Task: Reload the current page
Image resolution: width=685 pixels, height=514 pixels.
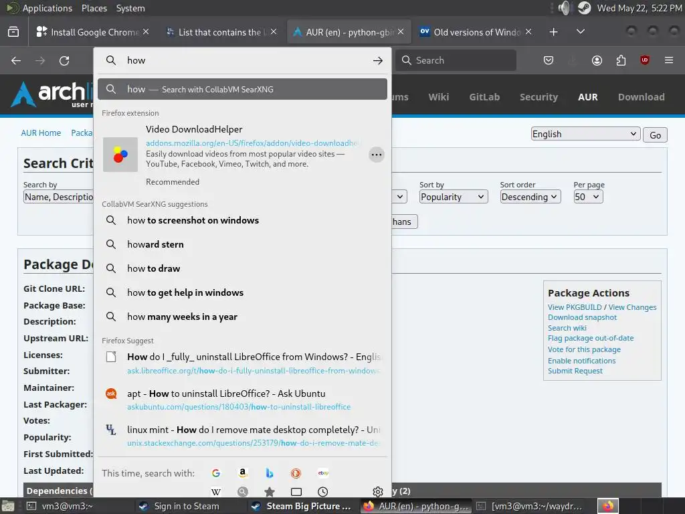Action: 64,61
